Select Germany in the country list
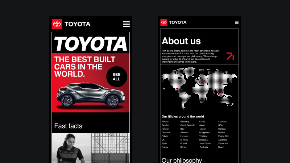The width and height of the screenshot is (290, 163). pos(185,122)
